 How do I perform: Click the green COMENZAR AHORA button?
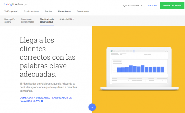point(172,6)
